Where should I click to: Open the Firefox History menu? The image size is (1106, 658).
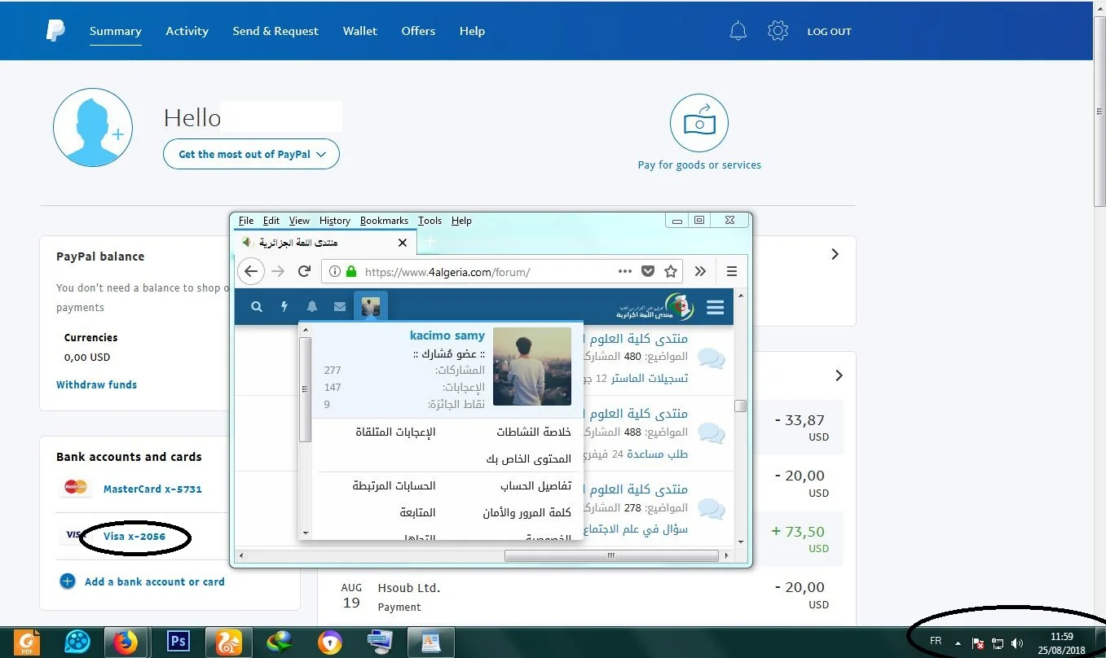click(x=335, y=221)
